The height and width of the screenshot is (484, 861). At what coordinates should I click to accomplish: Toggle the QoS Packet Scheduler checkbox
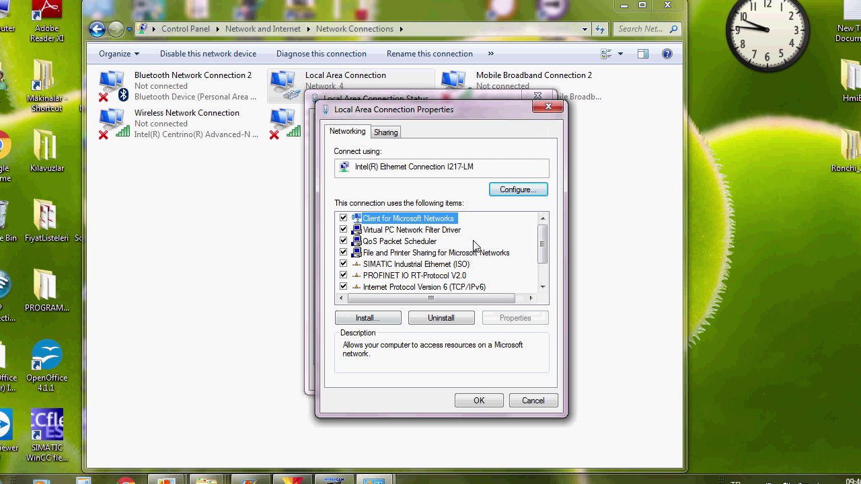pos(344,241)
